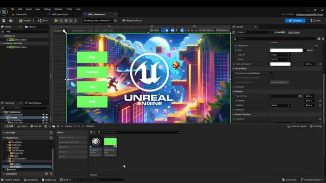Switch to the Bind Widgets tab
Viewport: 326px width, 183px height.
tap(33, 103)
